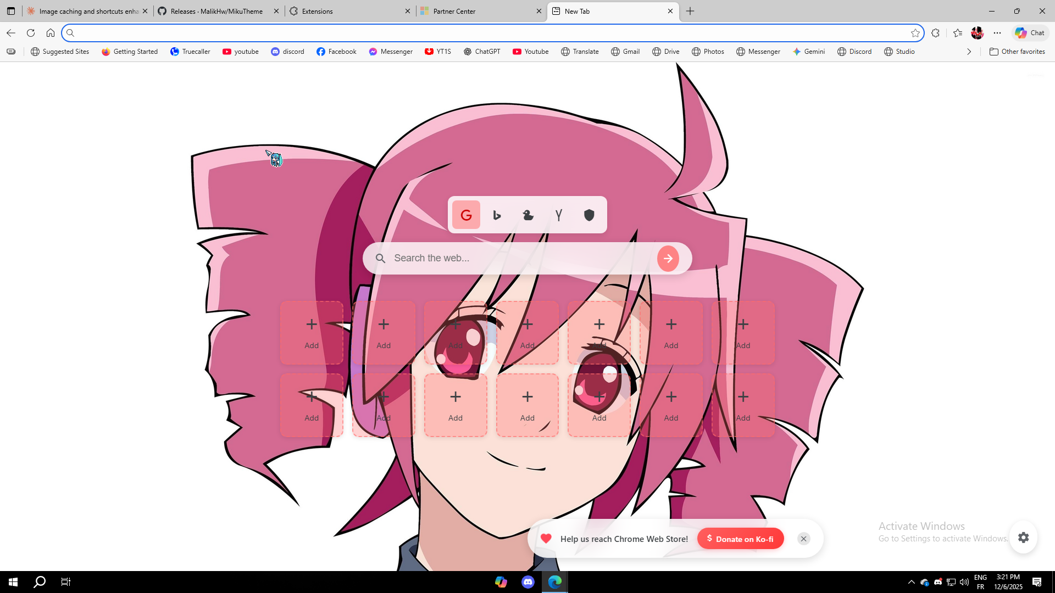Open browser Settings and more menu

997,33
